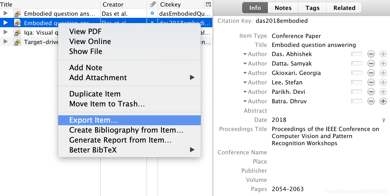This screenshot has width=390, height=196.
Task: Remove author Gkioxari, Georgia with minus button
Action: [x=371, y=73]
